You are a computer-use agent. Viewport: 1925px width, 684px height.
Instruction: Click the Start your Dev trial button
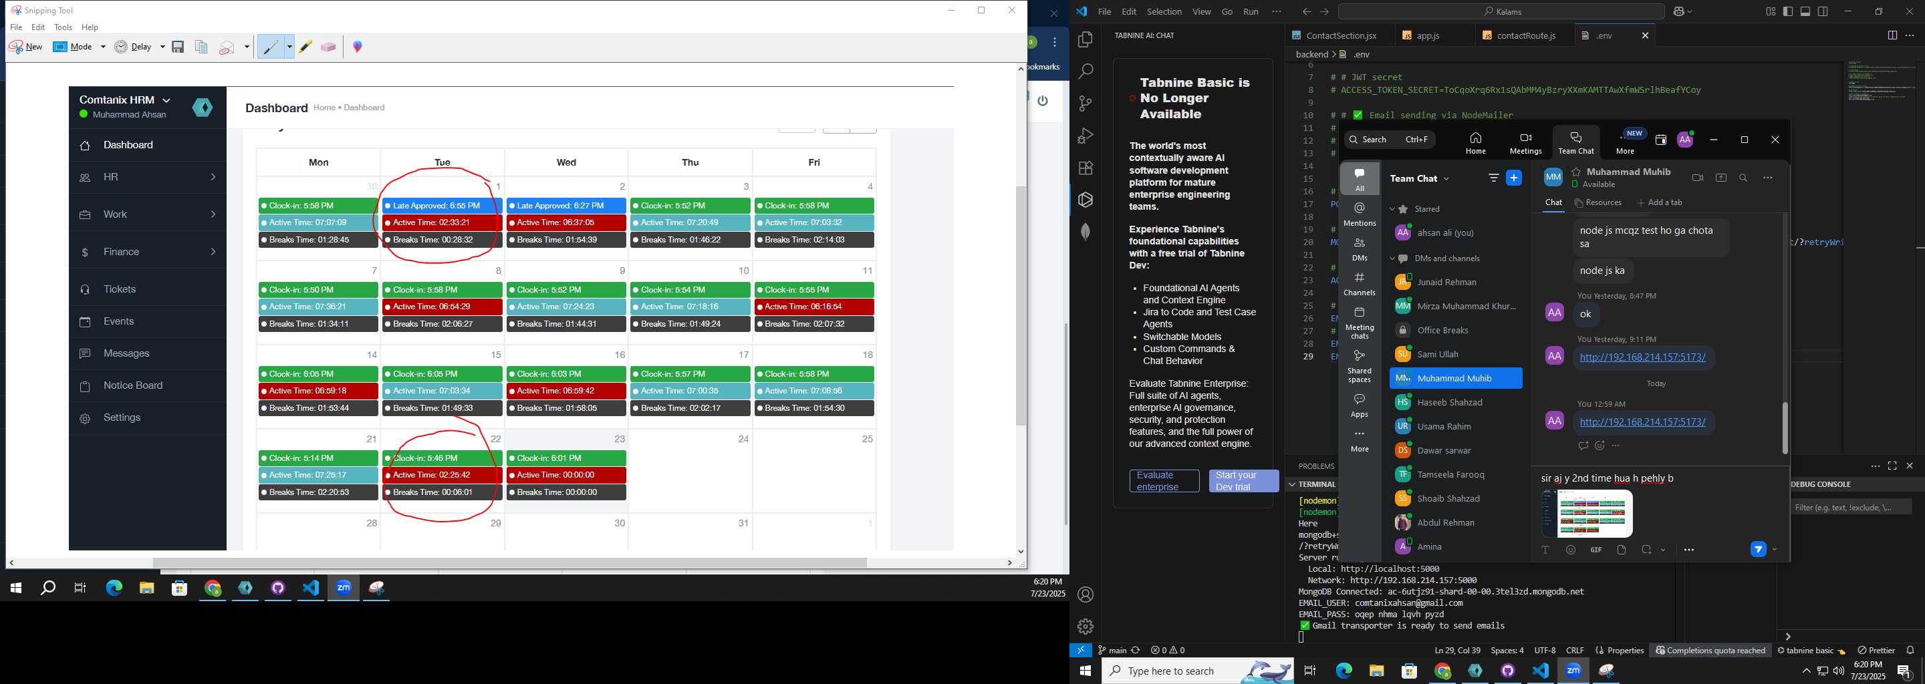click(1243, 481)
